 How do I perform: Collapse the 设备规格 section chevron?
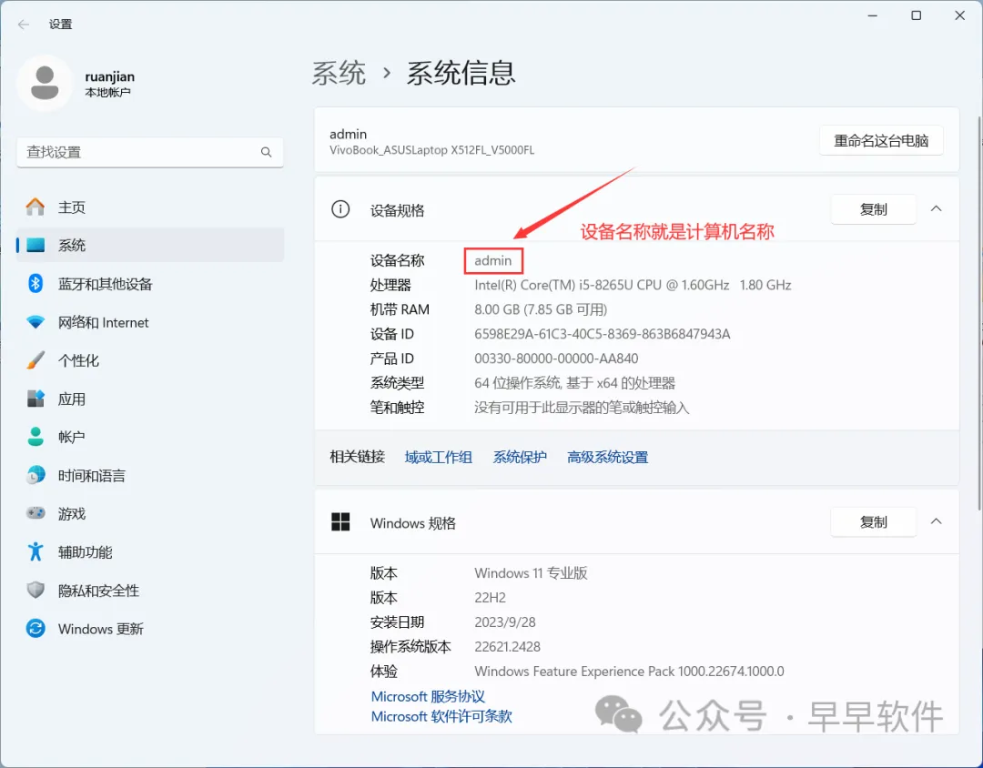(x=936, y=208)
